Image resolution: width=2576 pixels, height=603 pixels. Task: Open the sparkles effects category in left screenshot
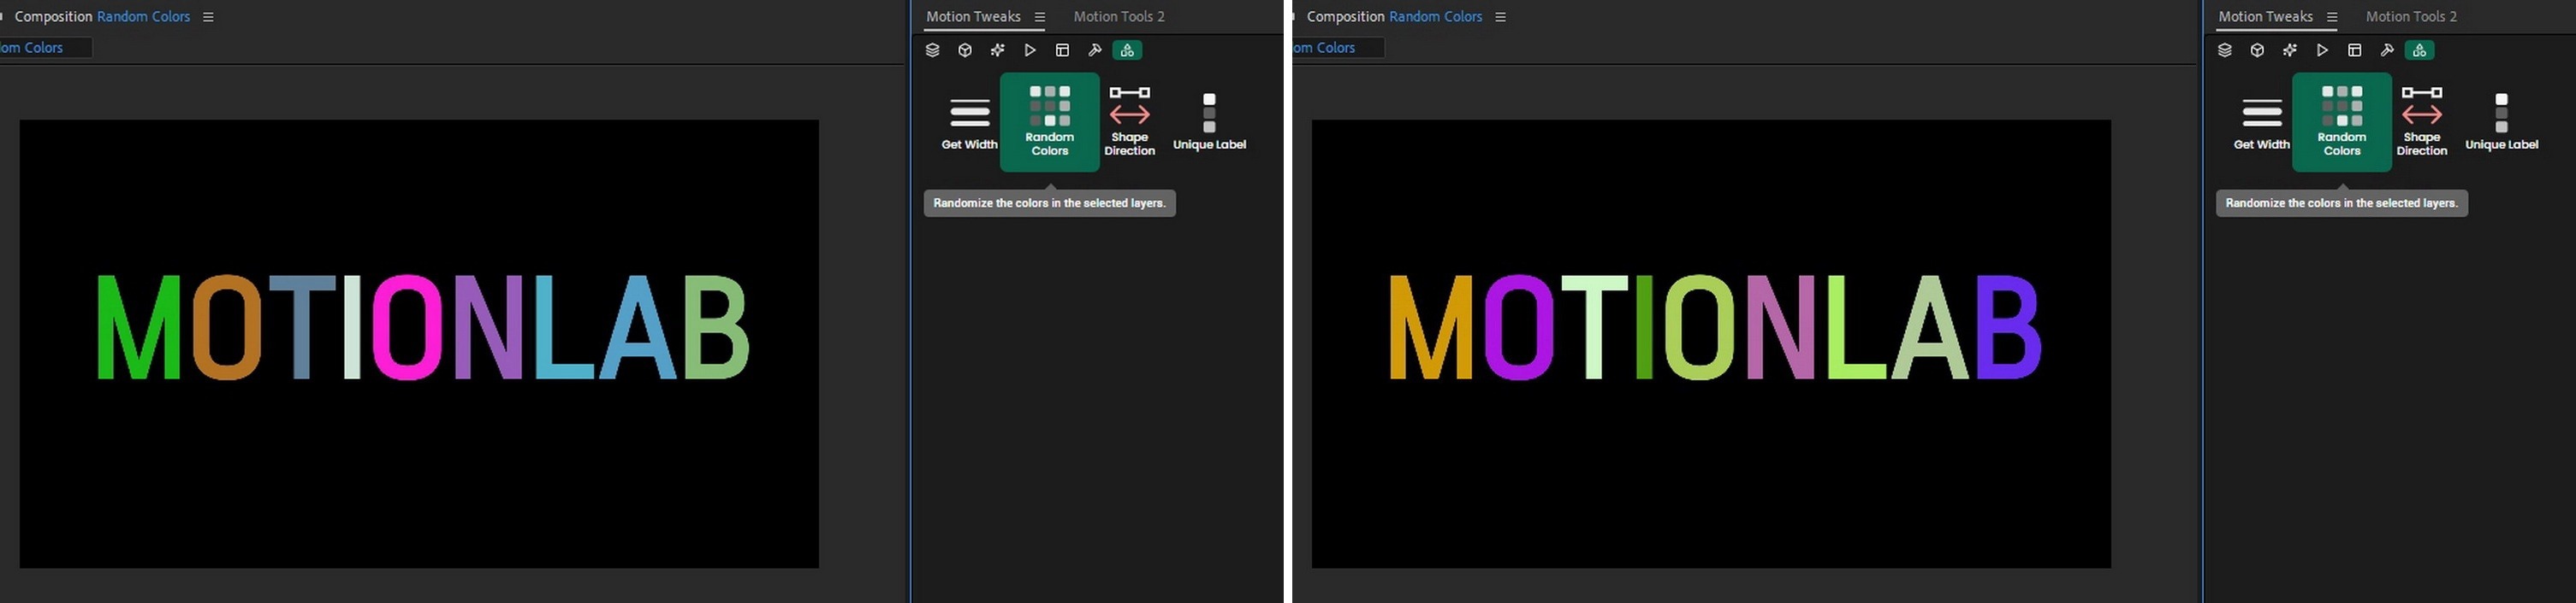pos(997,50)
